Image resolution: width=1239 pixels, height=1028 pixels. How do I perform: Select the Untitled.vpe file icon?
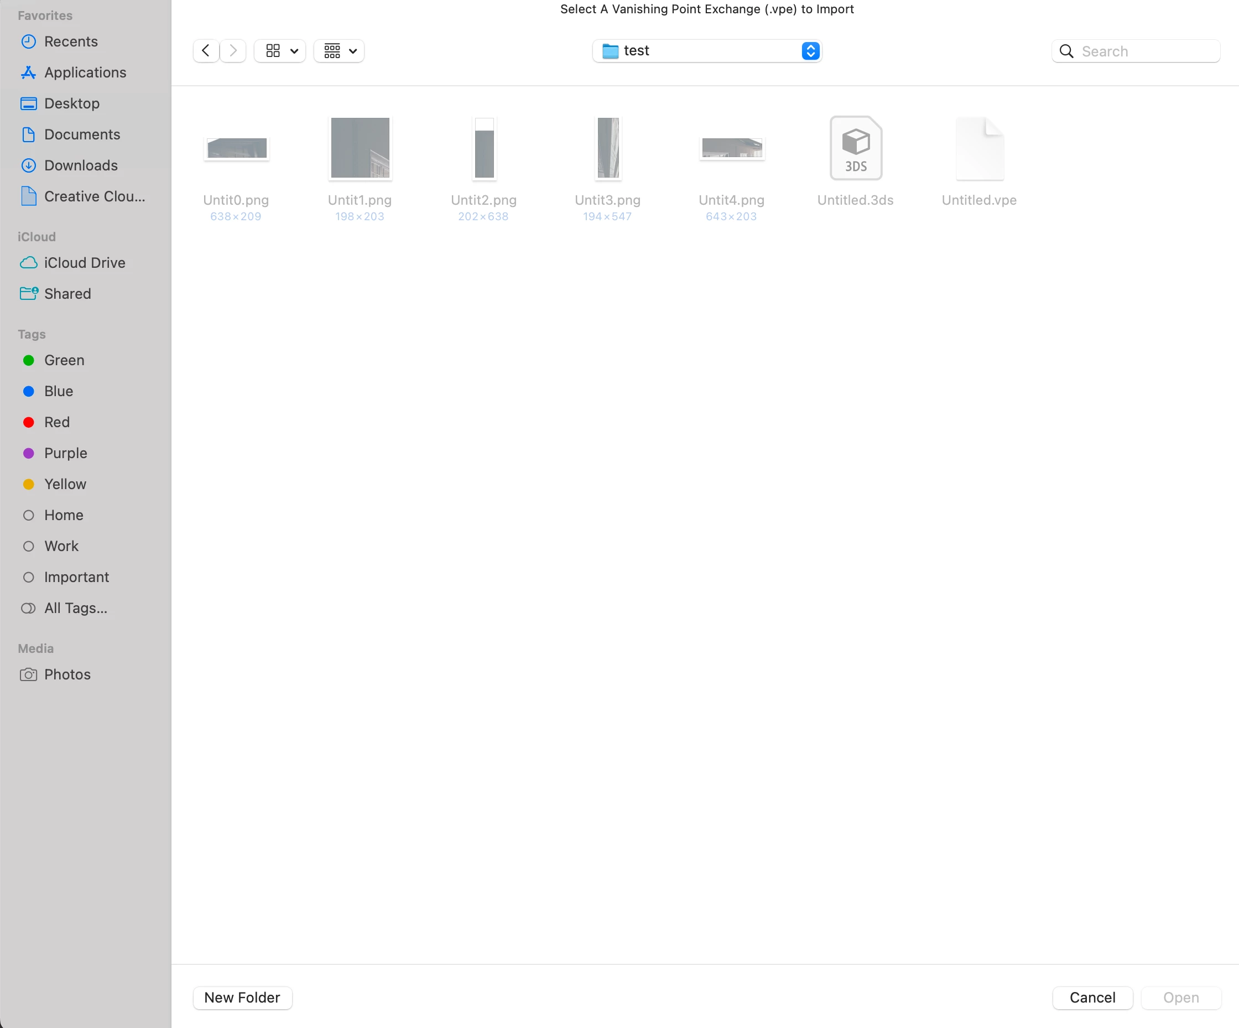[979, 148]
